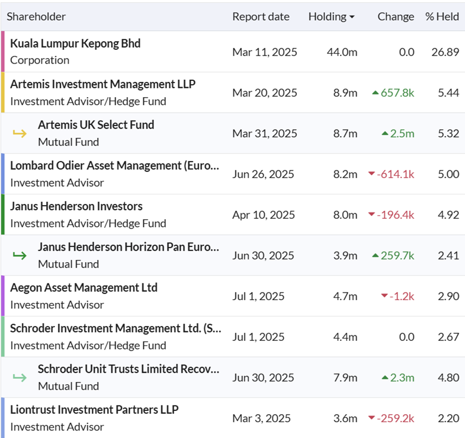Open Artemis Investment Management LLP shareholder

click(103, 84)
